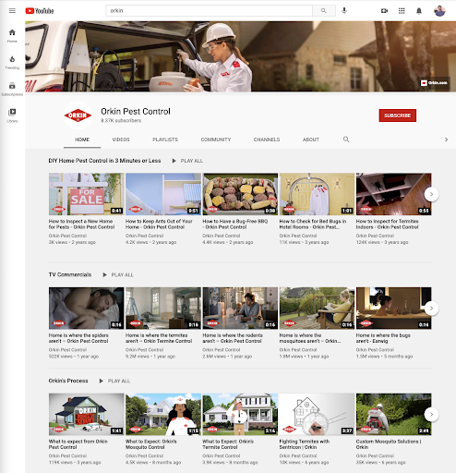This screenshot has height=473, width=456.
Task: Open Library in sidebar
Action: coord(12,115)
